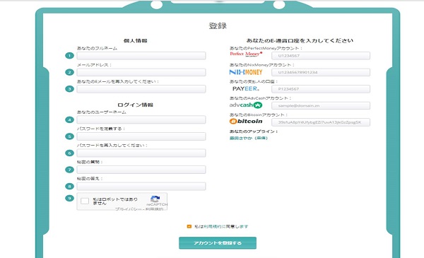The image size is (424, 258).
Task: Click the re-enter password field
Action: [x=141, y=153]
